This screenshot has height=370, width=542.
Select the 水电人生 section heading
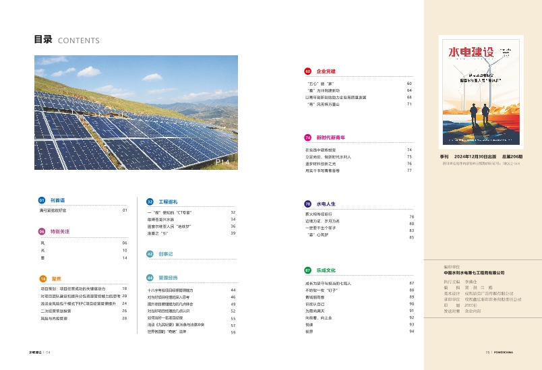(x=326, y=204)
